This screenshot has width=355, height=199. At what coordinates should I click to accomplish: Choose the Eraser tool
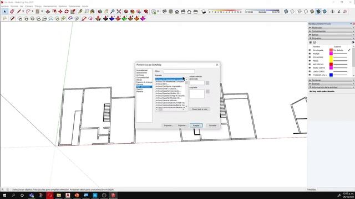[12, 12]
